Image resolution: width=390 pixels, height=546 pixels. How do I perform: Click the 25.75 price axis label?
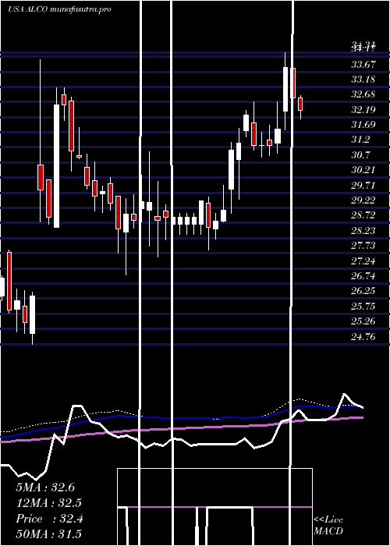pyautogui.click(x=363, y=306)
